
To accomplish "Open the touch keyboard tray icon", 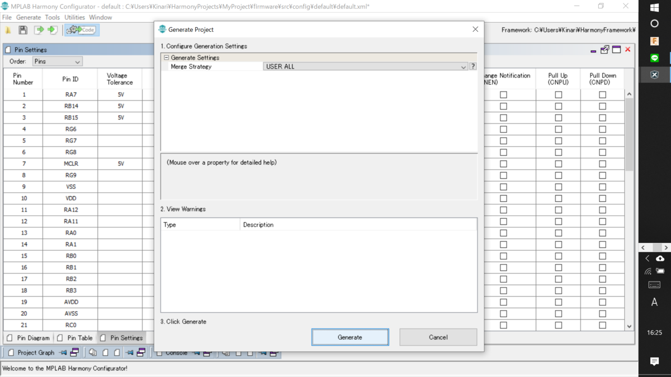I will pyautogui.click(x=655, y=285).
